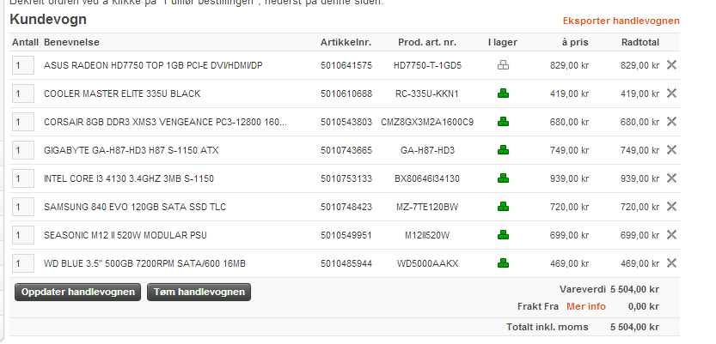716x344 pixels.
Task: Click the Vareverdi 5 504,00 kr value
Action: [634, 290]
